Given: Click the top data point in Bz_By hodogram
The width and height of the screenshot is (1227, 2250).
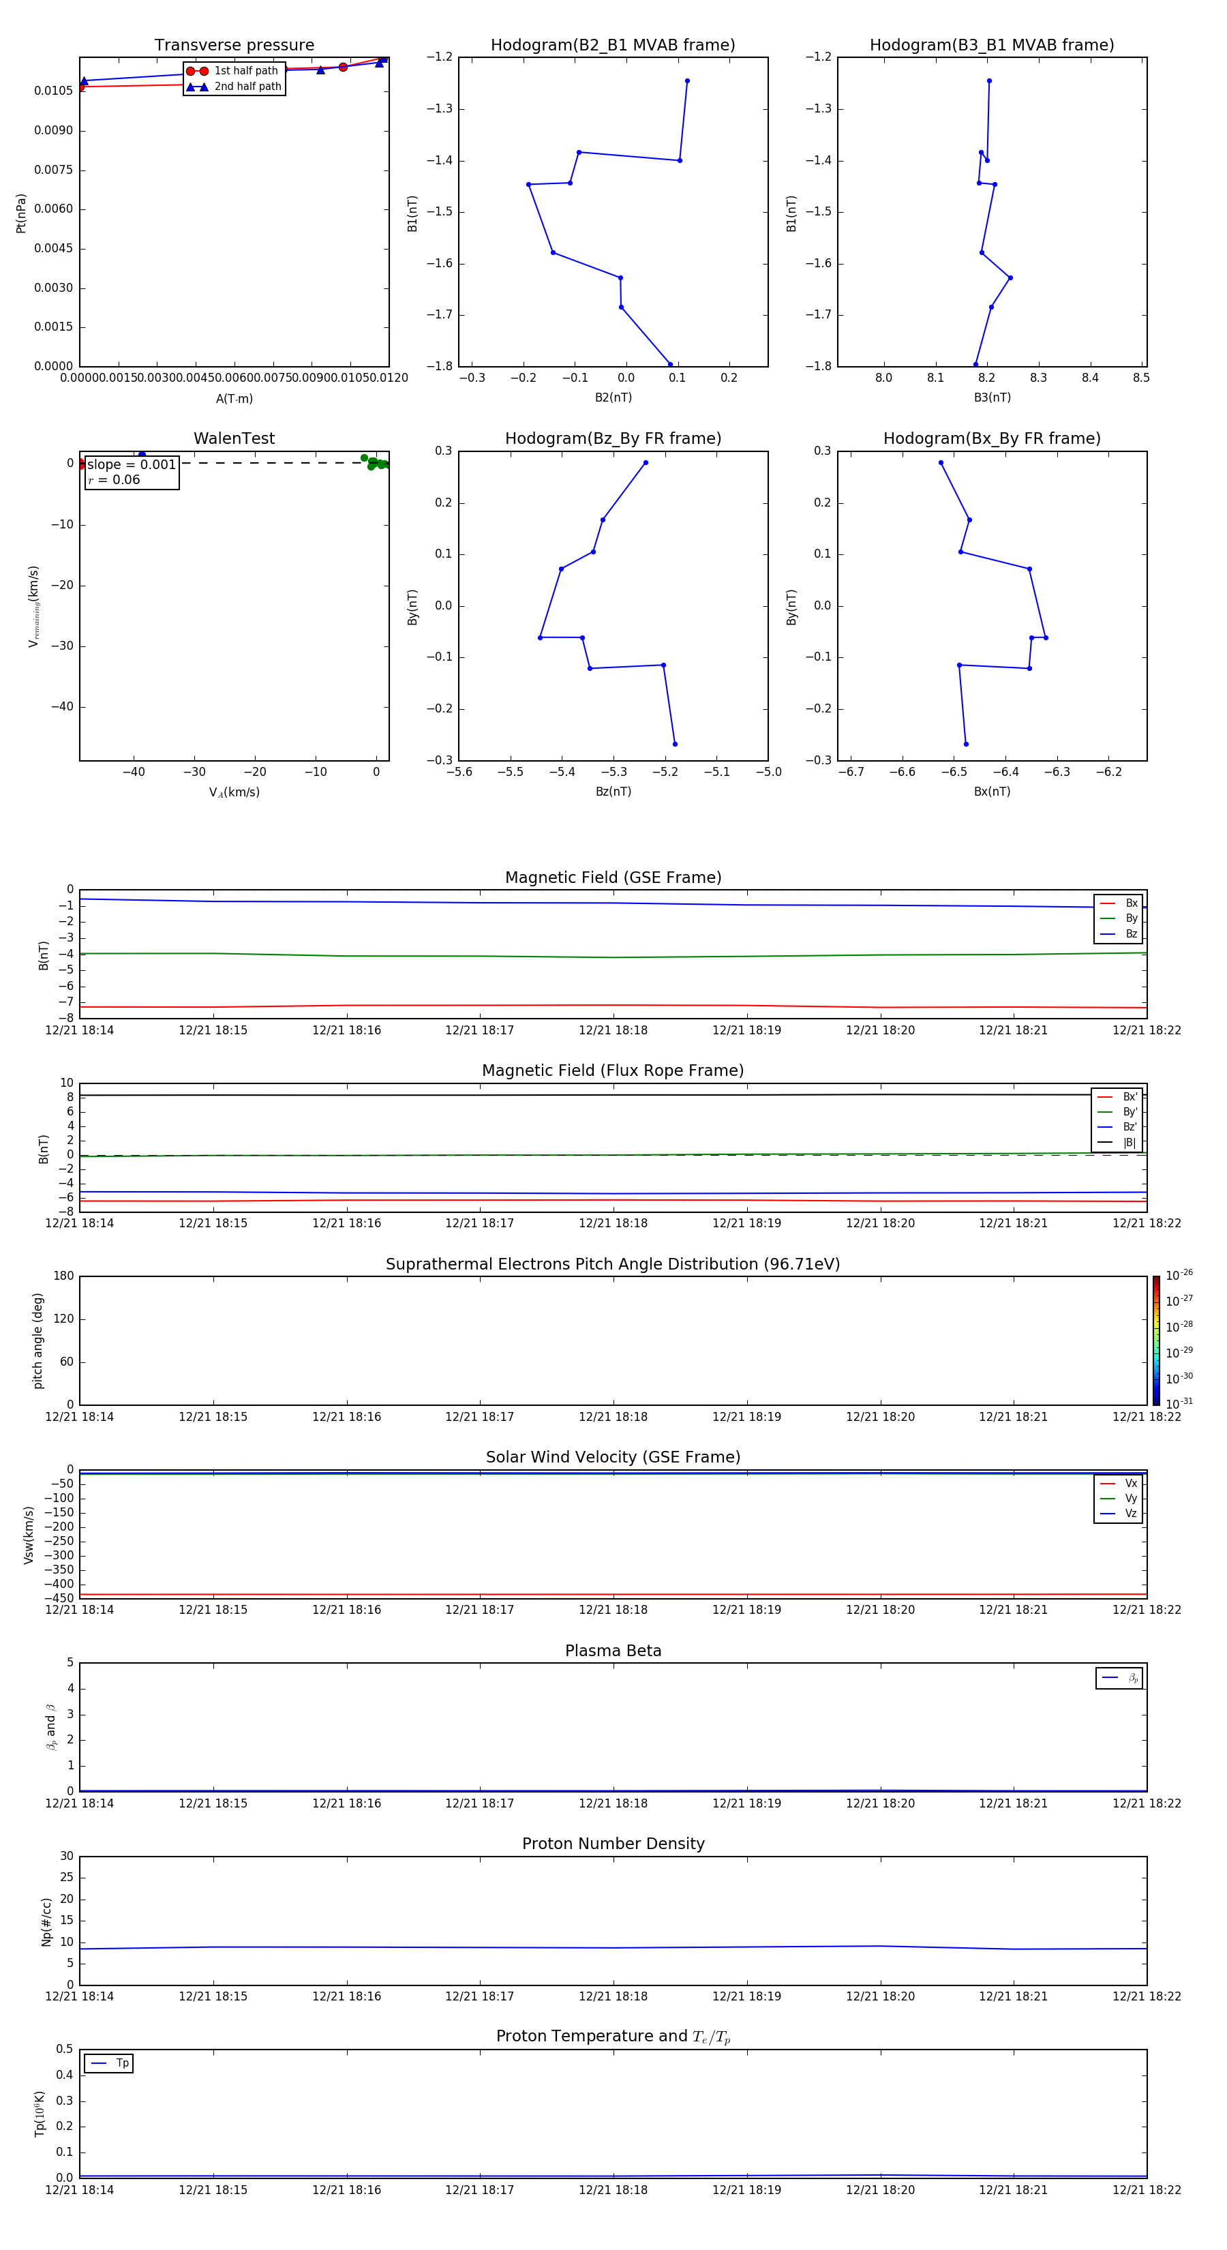Looking at the screenshot, I should pos(646,463).
